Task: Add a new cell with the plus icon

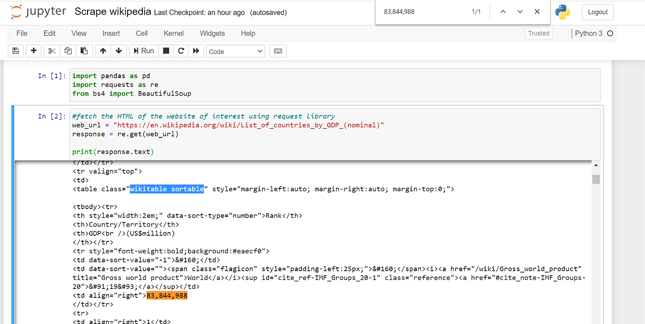Action: pyautogui.click(x=33, y=51)
